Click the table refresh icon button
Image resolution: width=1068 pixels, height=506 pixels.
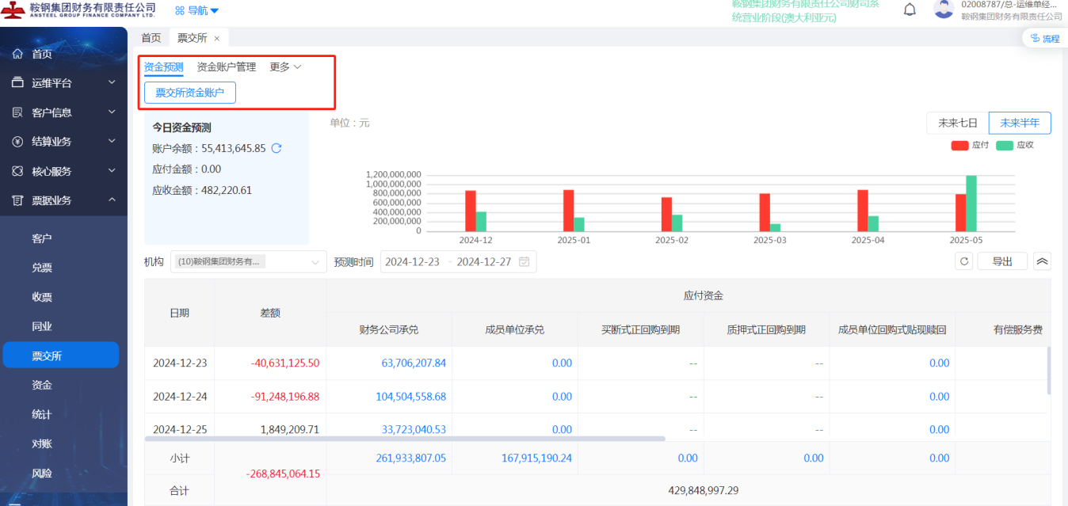tap(963, 261)
